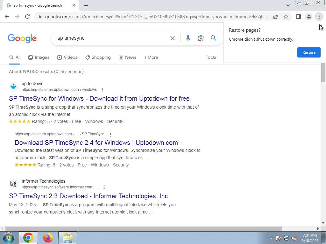Open Windows Explorer from the taskbar
This screenshot has height=244, width=326.
[x=68, y=238]
